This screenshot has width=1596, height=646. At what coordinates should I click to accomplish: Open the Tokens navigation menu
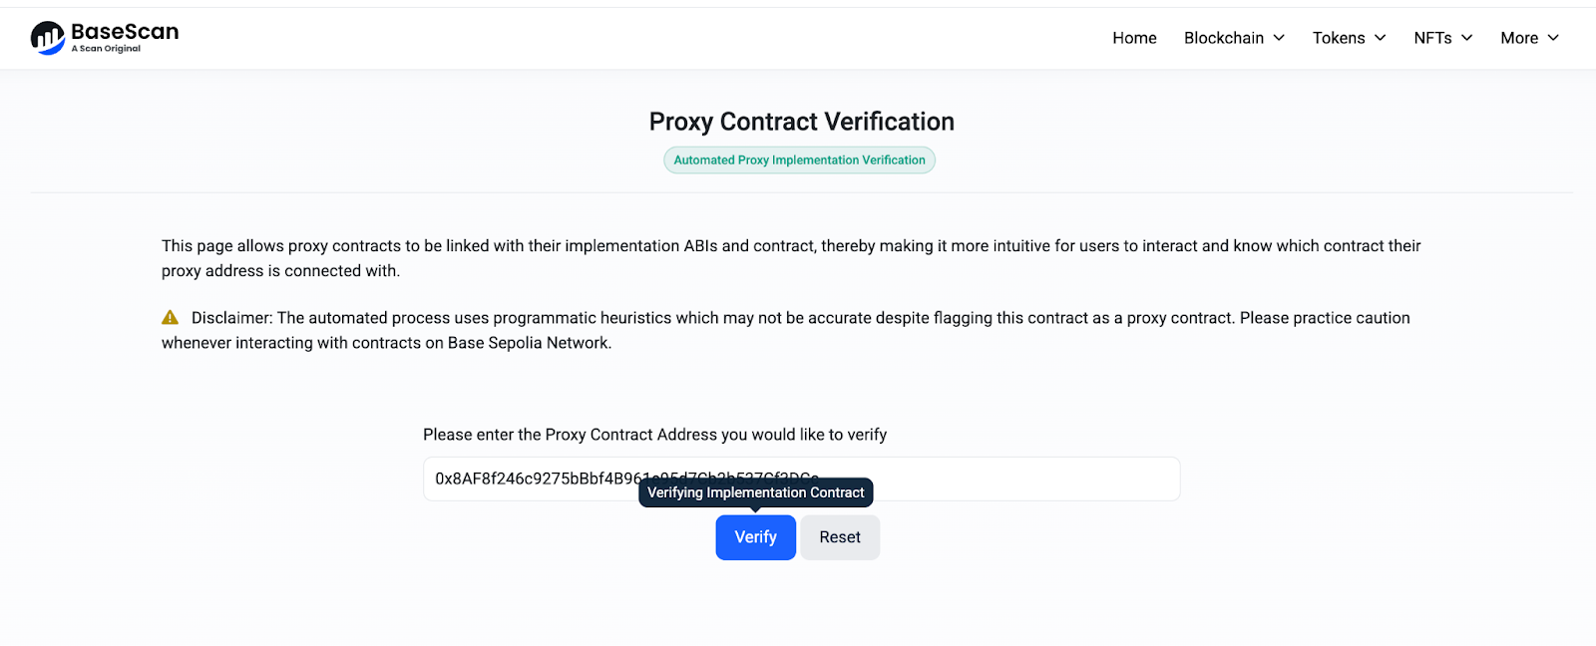pos(1338,38)
